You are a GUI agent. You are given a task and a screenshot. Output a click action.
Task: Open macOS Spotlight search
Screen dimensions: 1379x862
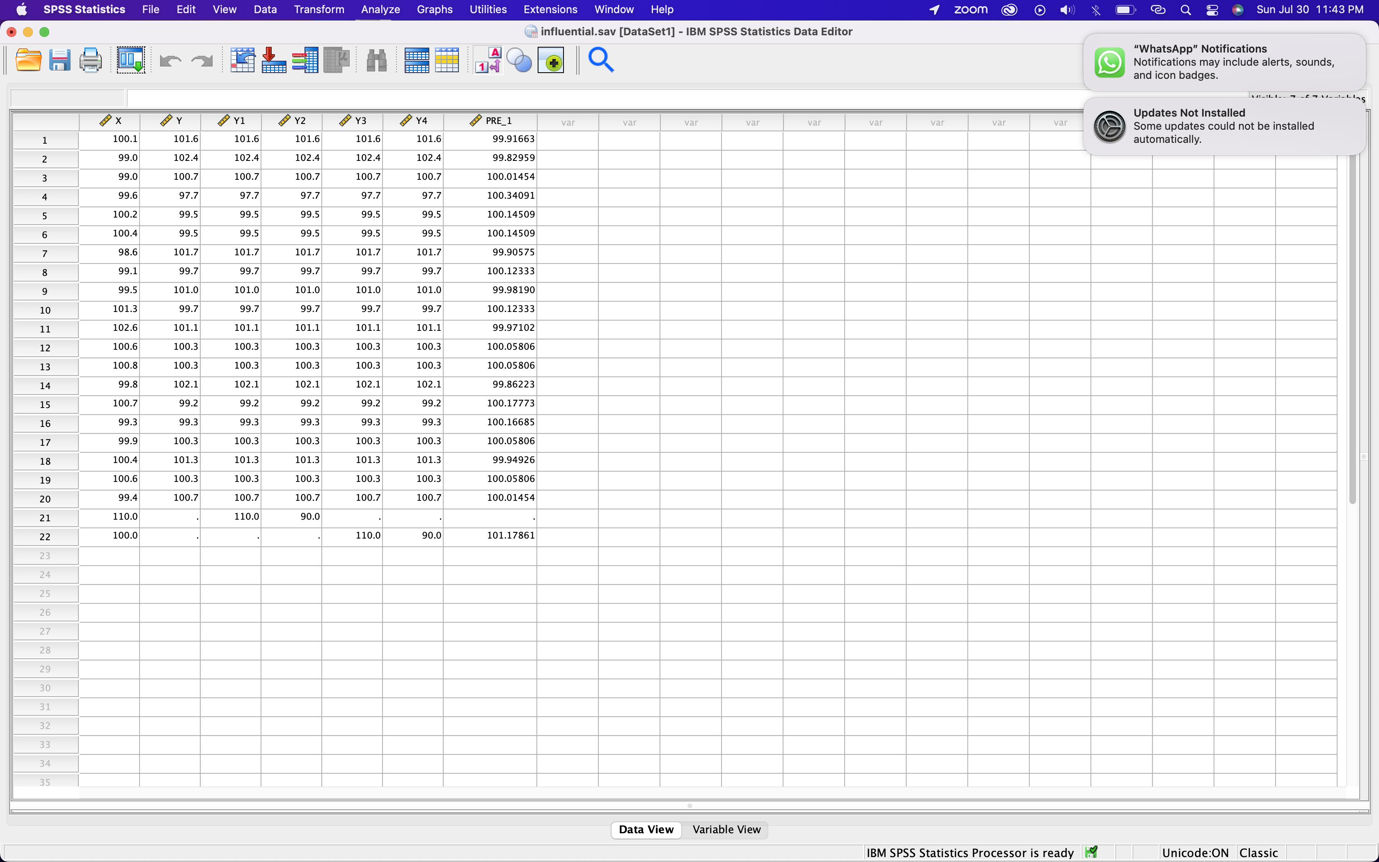click(1186, 10)
